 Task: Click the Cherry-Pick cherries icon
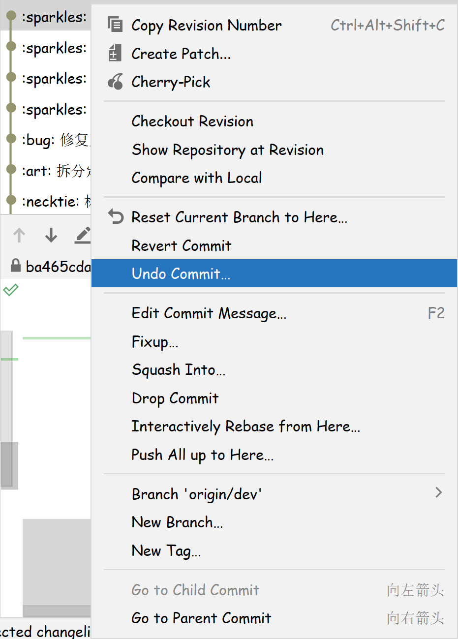116,81
